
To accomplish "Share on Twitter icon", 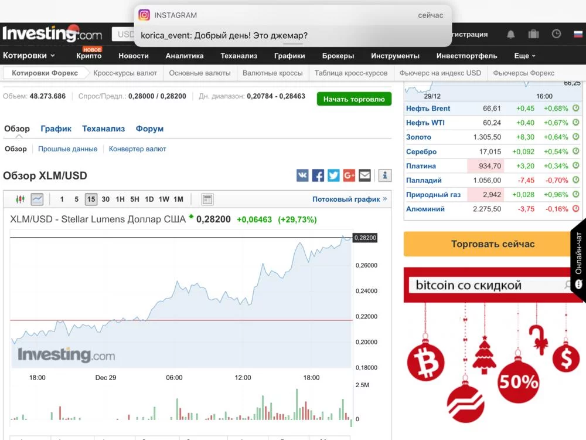I will pos(333,175).
